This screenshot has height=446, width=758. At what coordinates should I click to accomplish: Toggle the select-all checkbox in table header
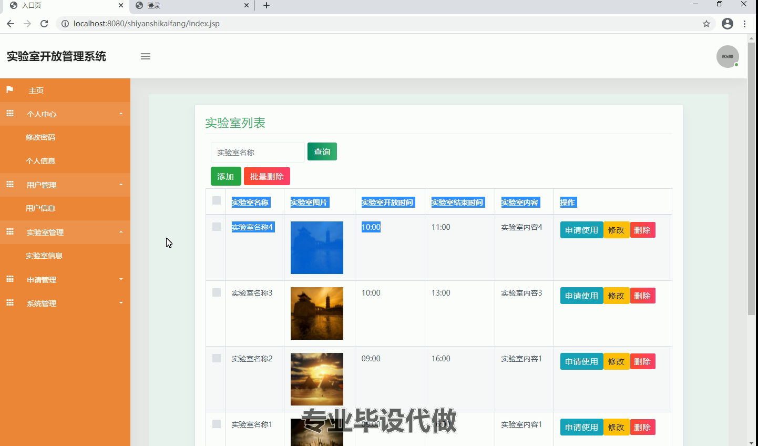coord(217,200)
